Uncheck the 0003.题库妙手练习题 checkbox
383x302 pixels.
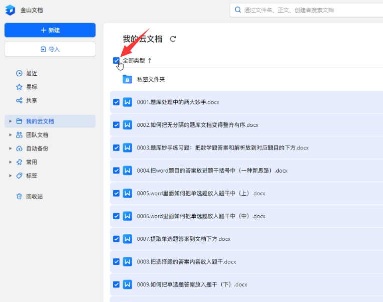(x=116, y=148)
